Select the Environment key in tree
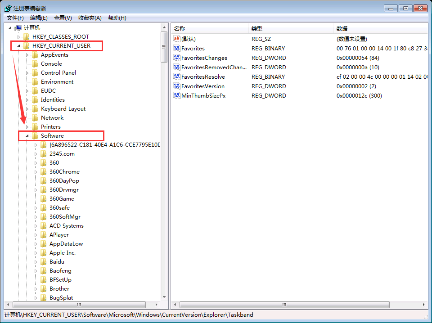Screen dimensions: 432x323 [x=57, y=81]
